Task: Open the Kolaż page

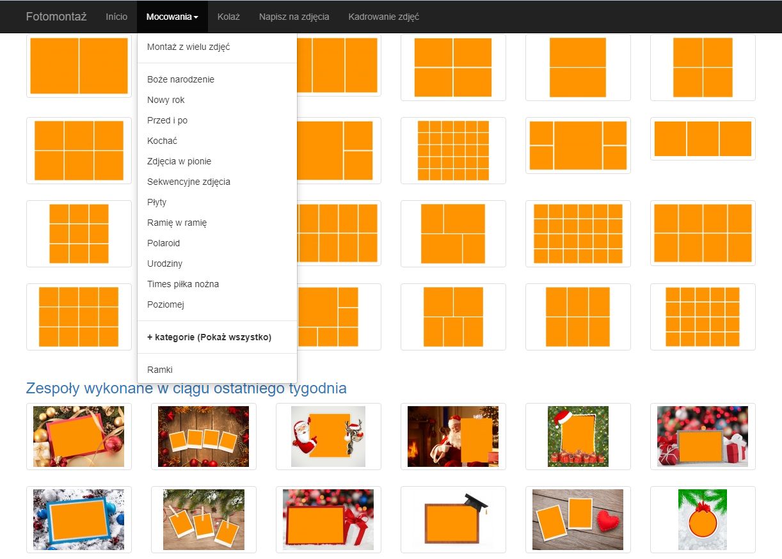Action: [x=228, y=17]
